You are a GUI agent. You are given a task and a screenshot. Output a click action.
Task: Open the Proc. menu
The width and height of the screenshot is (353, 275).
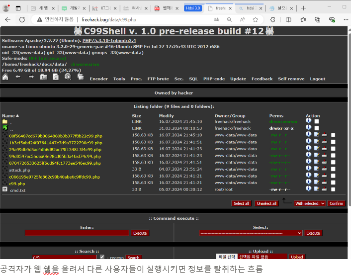point(136,79)
